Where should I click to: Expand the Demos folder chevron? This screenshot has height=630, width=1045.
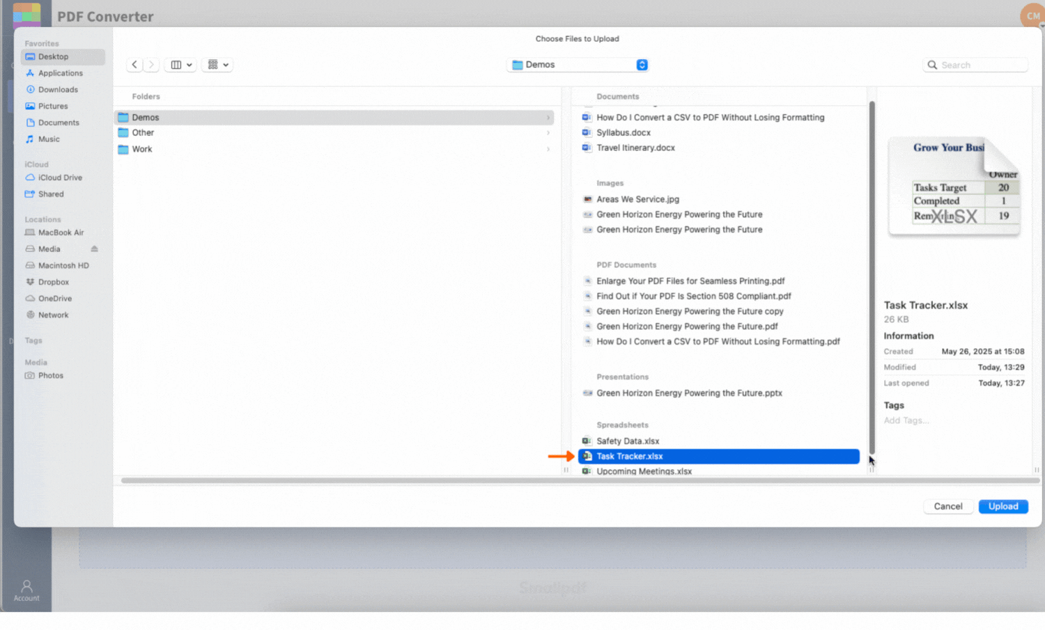click(548, 118)
